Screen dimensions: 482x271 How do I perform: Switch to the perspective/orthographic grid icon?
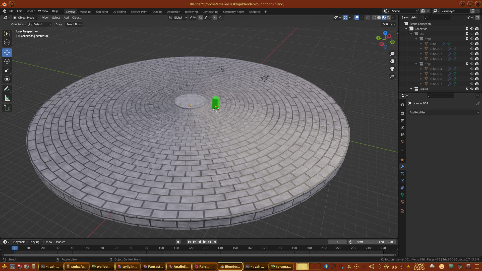point(392,76)
